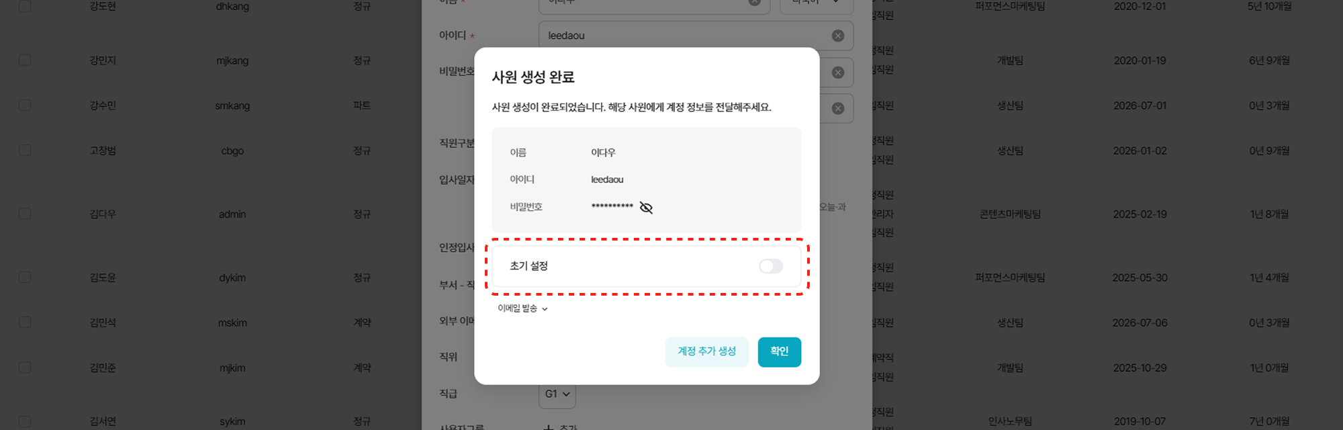Click join date 2025-10-29
Viewport: 1343px width, 430px height.
(x=1140, y=368)
